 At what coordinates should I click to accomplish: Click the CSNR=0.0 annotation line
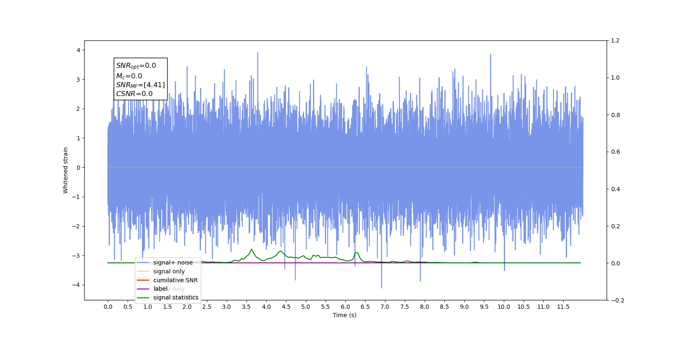point(134,94)
